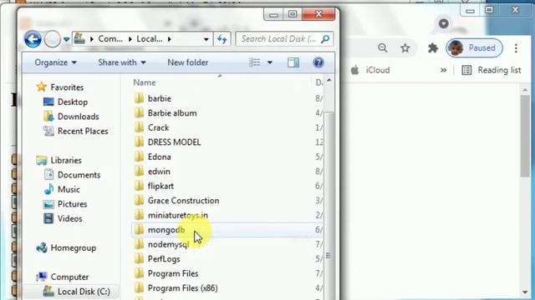Open Chrome's Reading list
This screenshot has height=300, width=535.
click(x=492, y=70)
